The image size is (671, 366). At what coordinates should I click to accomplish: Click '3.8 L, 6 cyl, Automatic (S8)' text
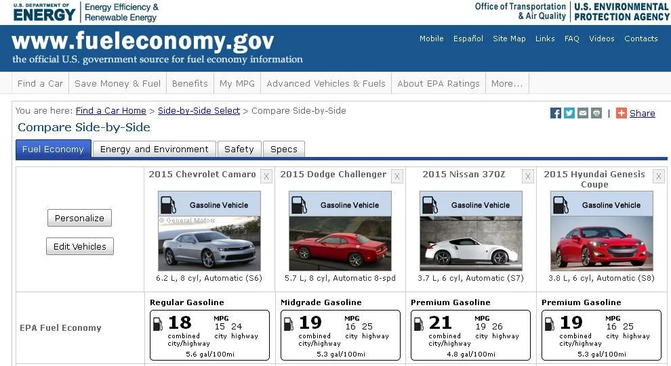tap(601, 278)
